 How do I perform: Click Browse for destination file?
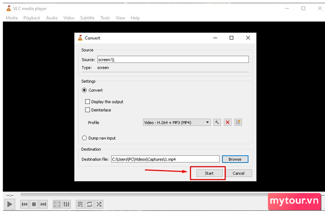point(235,159)
